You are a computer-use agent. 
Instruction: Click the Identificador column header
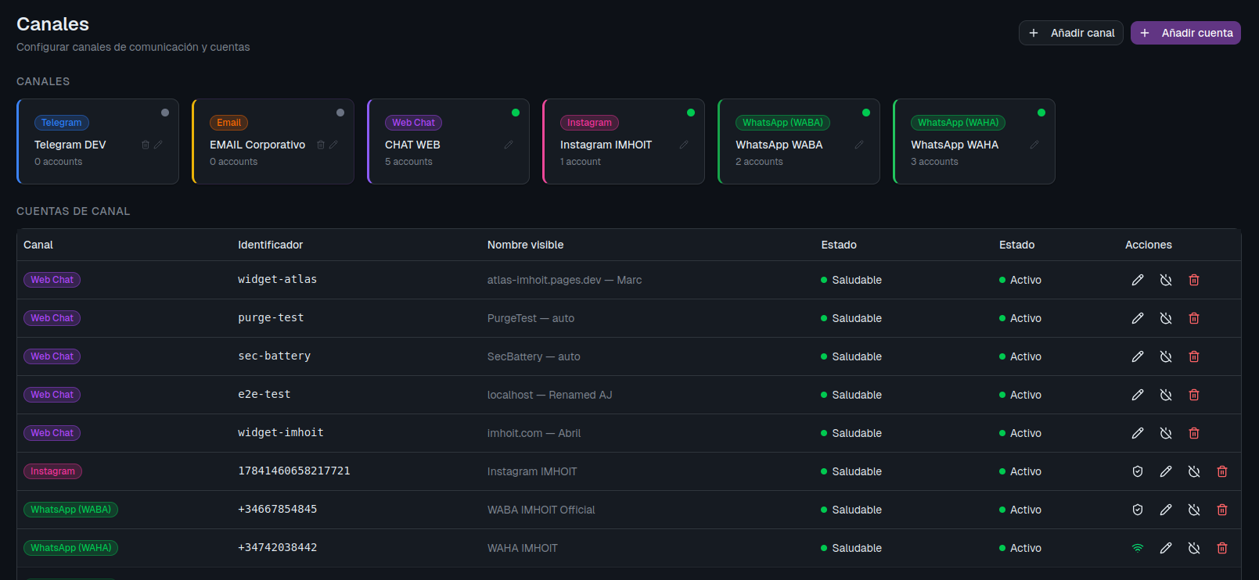[271, 245]
